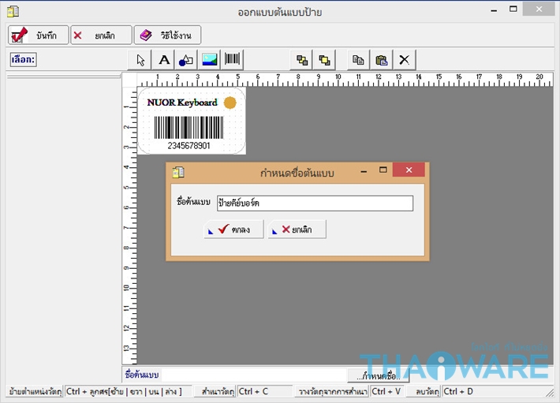This screenshot has width=560, height=403.
Task: Click the ย้ายตำแหน่งวัตถุ status label
Action: [x=35, y=392]
